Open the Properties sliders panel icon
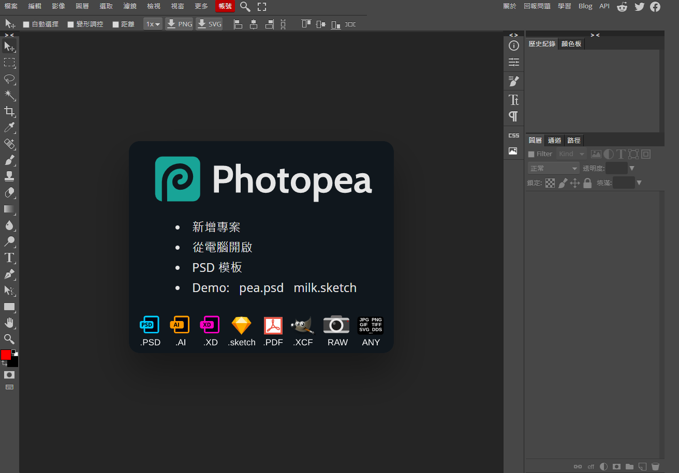Image resolution: width=679 pixels, height=473 pixels. [513, 62]
